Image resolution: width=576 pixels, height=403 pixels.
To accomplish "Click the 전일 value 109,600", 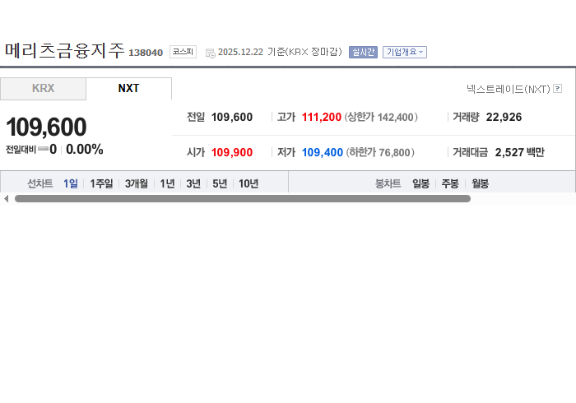I will pos(232,117).
